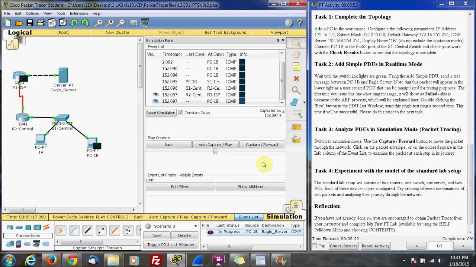The width and height of the screenshot is (476, 267).
Task: Open the Edit menu
Action: (18, 13)
